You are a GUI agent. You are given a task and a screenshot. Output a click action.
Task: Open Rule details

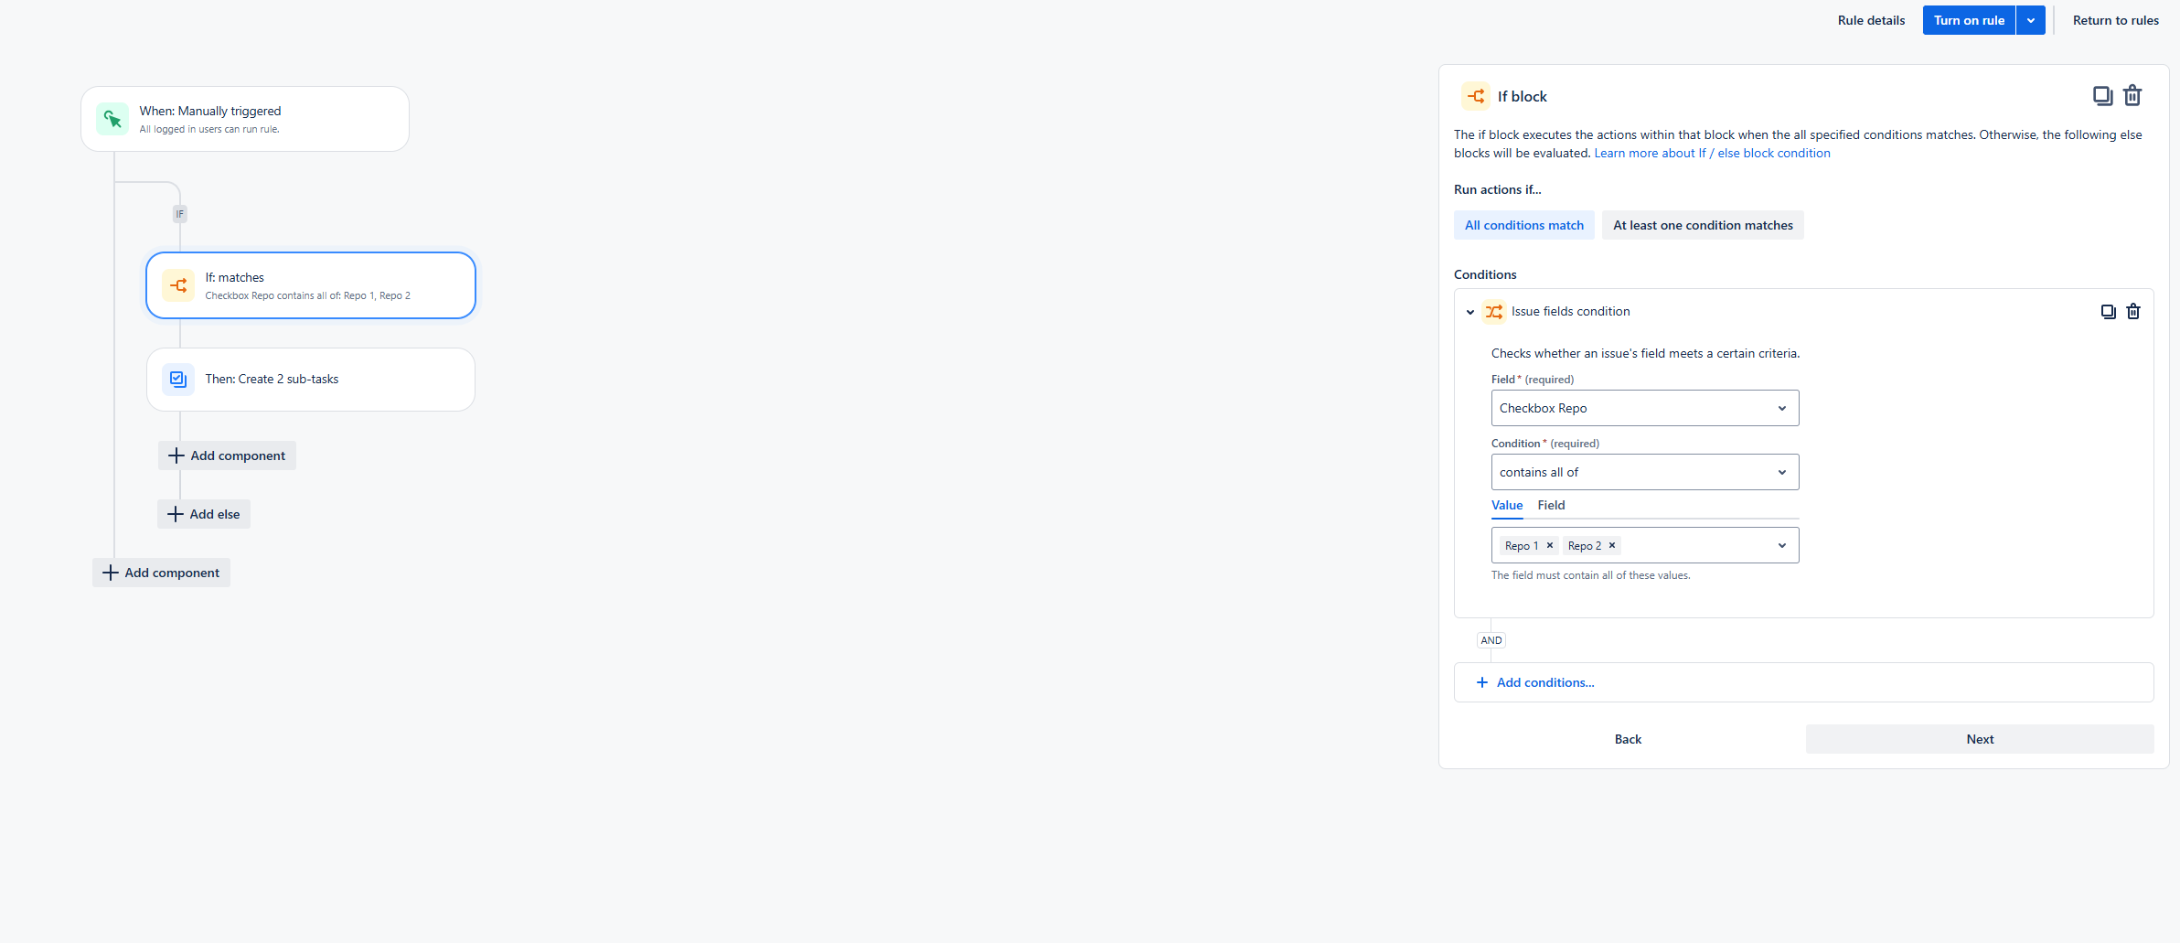[1871, 19]
